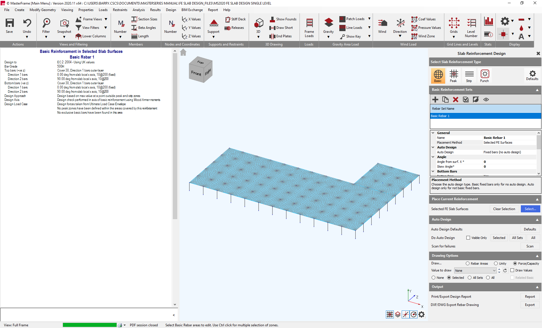Open the Analysis menu
542x328 pixels.
[x=139, y=10]
